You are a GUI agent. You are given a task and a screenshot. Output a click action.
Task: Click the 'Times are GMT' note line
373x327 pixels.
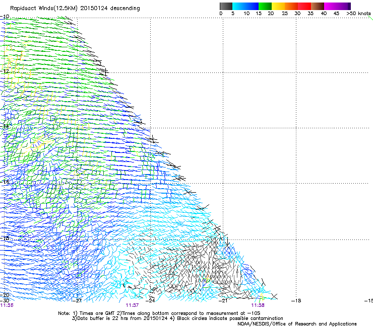pos(159,313)
